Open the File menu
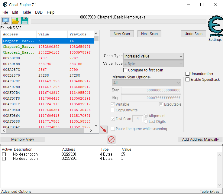 pos(5,12)
